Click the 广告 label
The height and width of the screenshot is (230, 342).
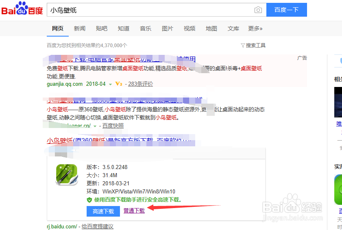(x=302, y=58)
